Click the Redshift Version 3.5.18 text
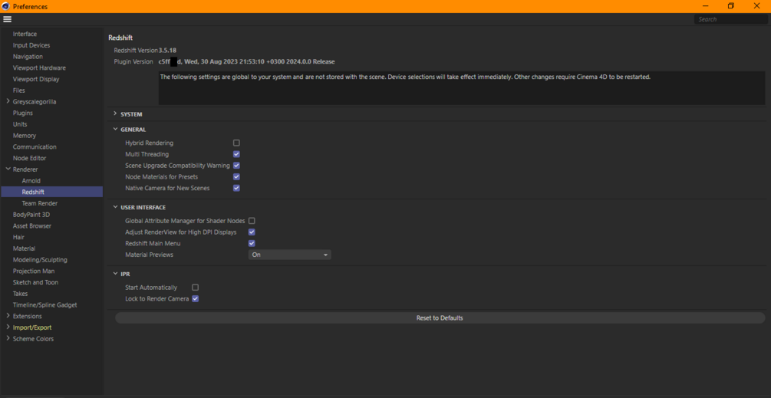771x398 pixels. point(145,50)
